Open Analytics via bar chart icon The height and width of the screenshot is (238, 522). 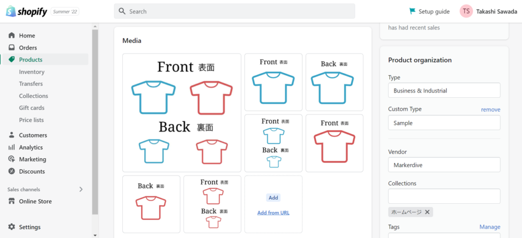[x=12, y=147]
